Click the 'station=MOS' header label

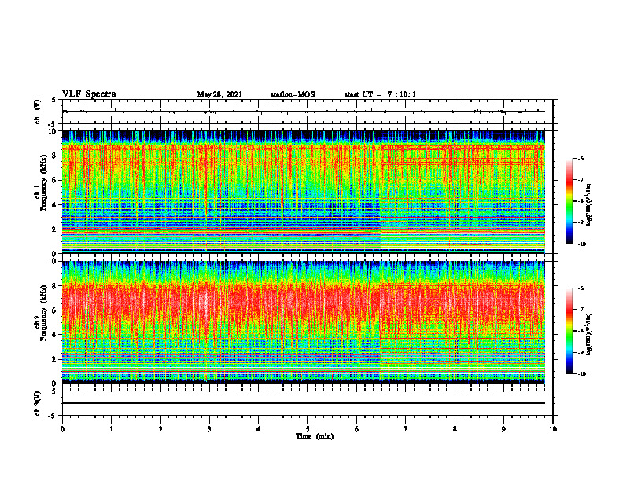[293, 94]
